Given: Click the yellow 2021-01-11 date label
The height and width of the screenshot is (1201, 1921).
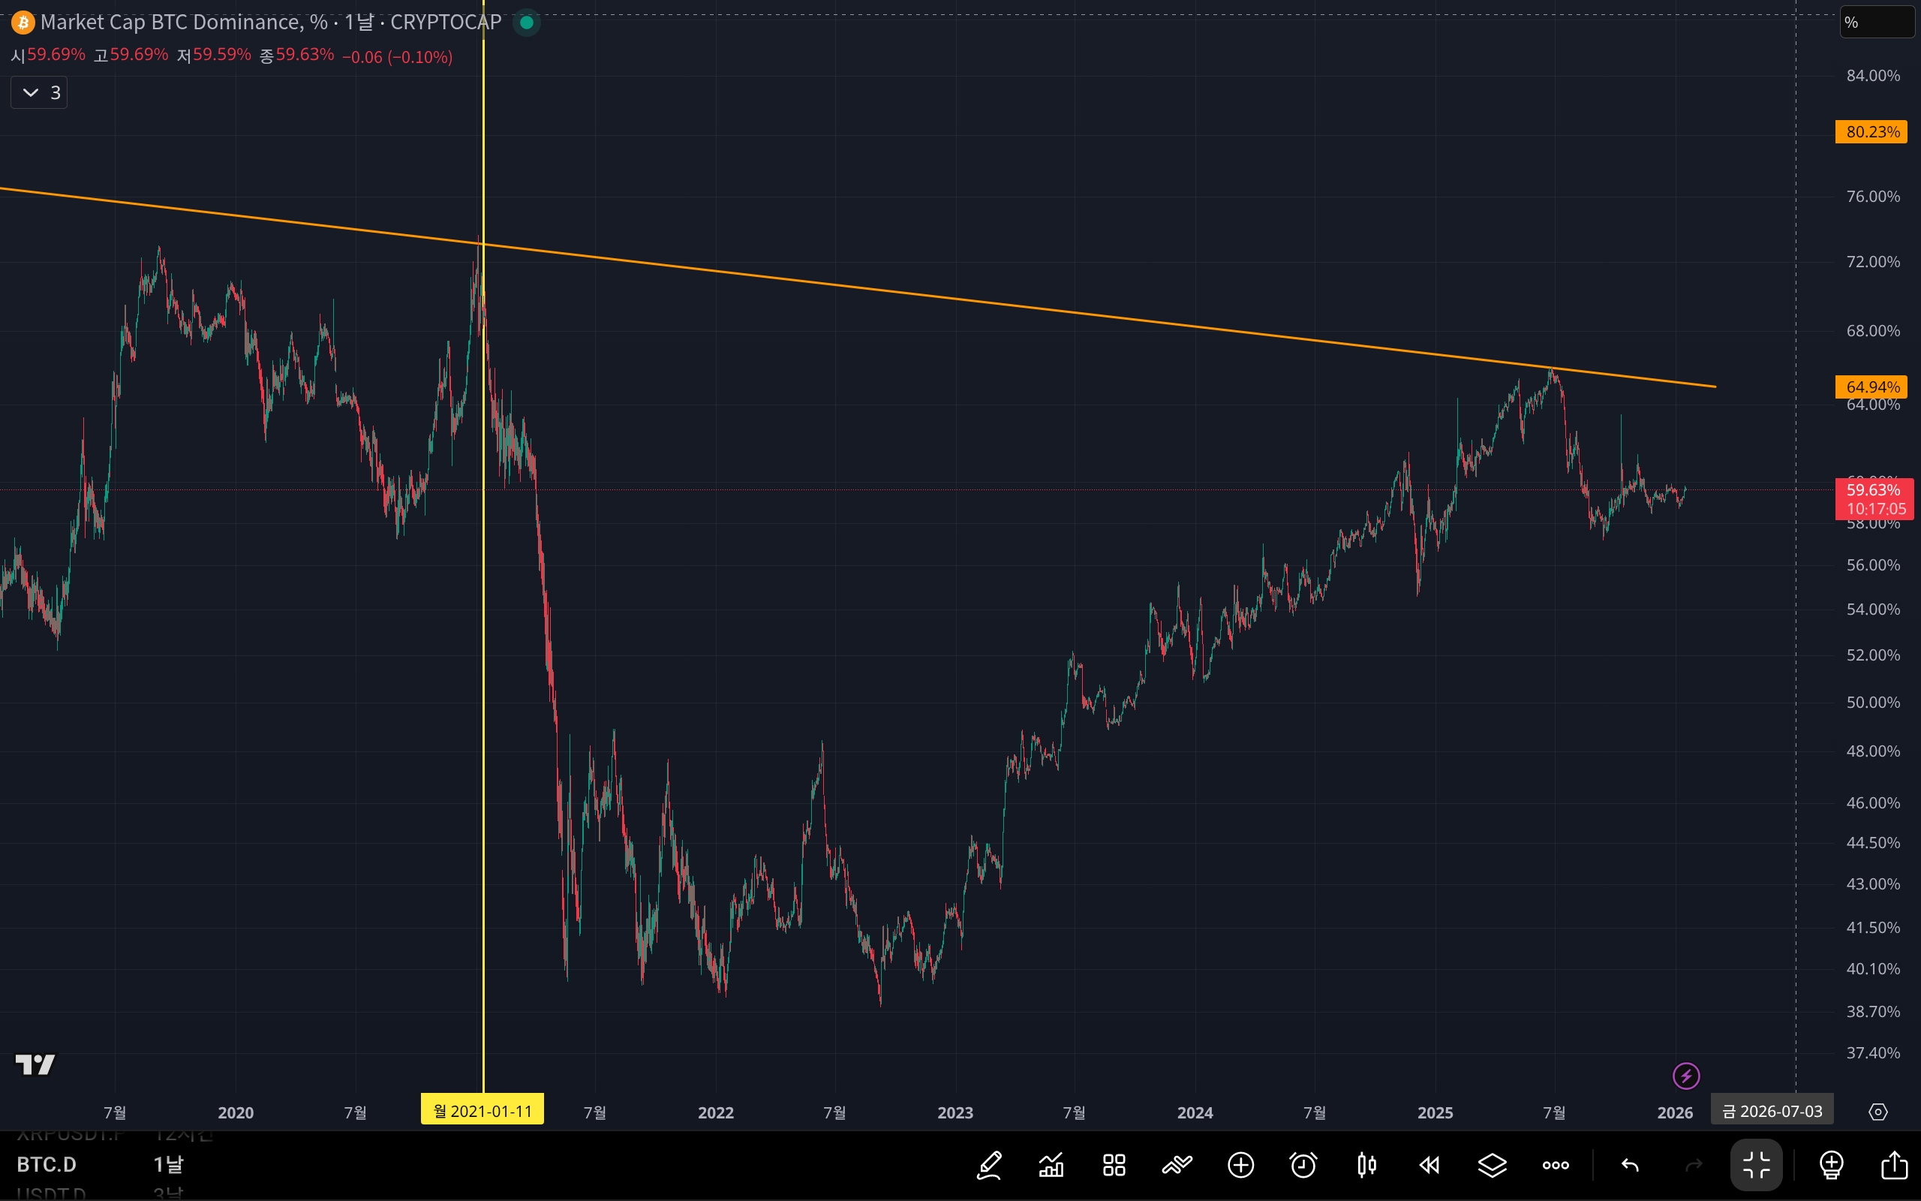Looking at the screenshot, I should coord(482,1110).
